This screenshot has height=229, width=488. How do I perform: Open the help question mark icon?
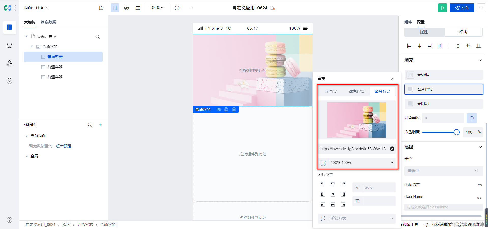point(10,220)
